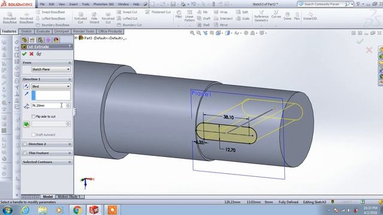Image resolution: width=383 pixels, height=215 pixels.
Task: Select Revolved Boss/Base tool
Action: click(26, 18)
